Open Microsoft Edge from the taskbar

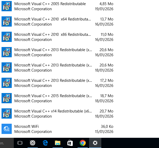45,143
